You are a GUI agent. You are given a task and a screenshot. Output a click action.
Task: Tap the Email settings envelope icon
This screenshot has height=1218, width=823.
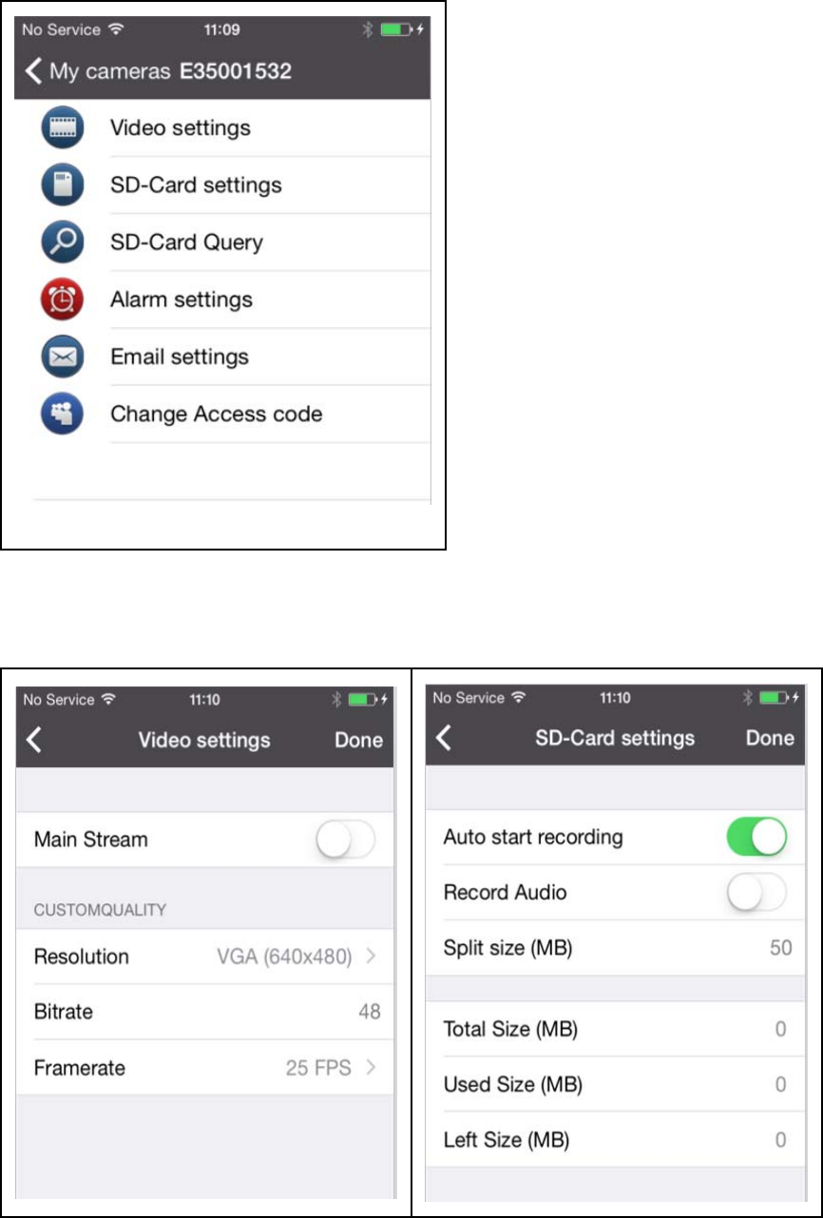point(63,358)
